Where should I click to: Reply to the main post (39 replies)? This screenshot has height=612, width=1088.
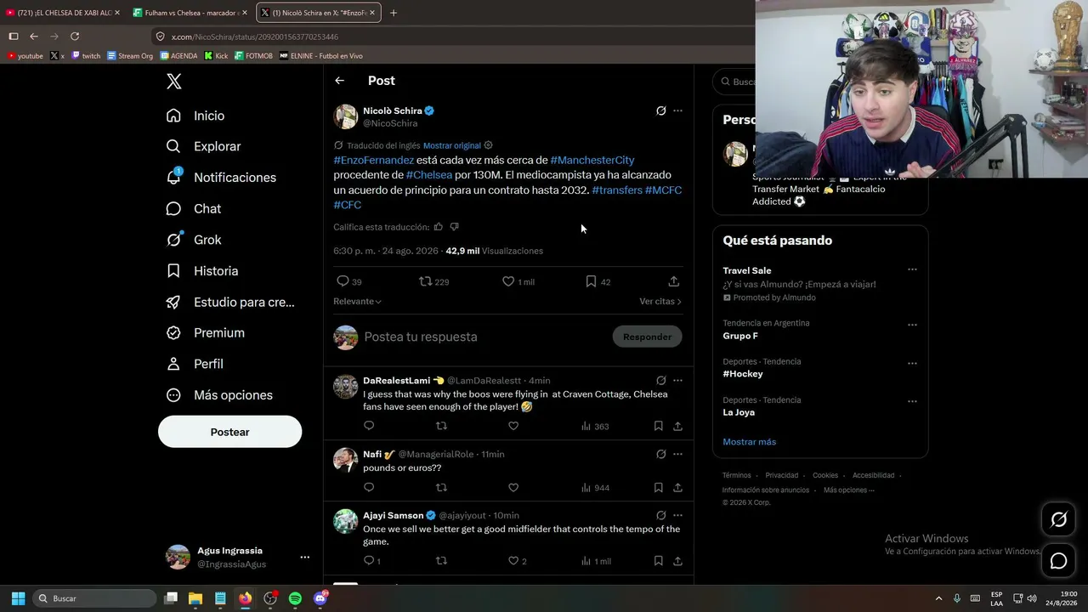[x=348, y=281]
